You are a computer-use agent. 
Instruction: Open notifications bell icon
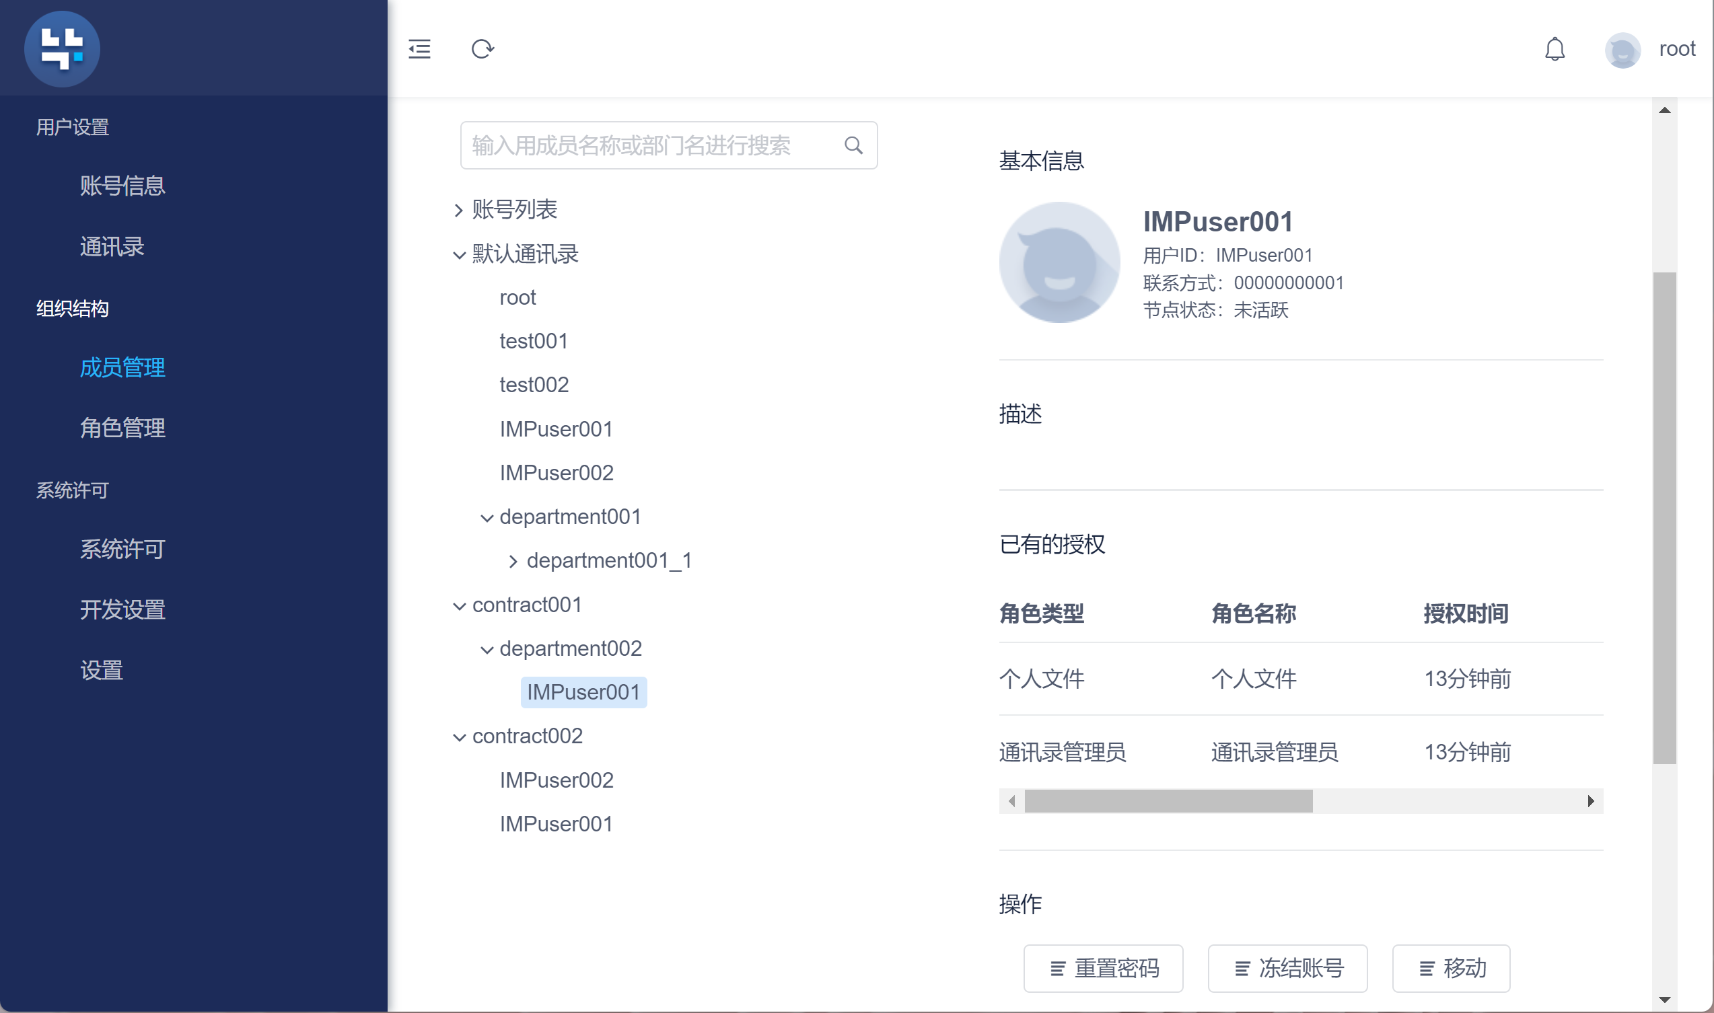[1555, 49]
